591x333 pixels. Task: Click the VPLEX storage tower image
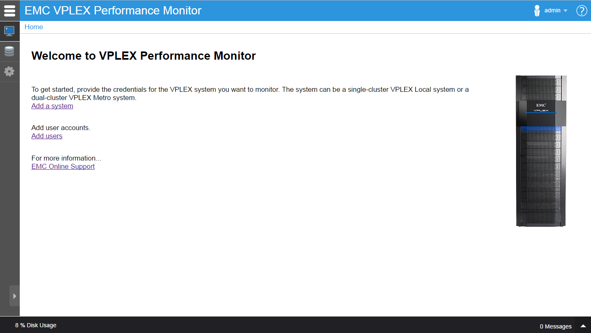[x=541, y=151]
